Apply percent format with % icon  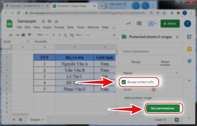59,35
